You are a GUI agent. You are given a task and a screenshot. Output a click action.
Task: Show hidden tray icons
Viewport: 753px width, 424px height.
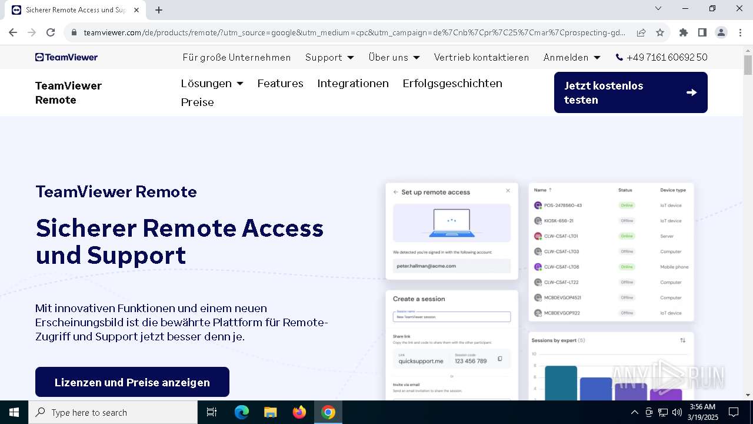(x=635, y=412)
